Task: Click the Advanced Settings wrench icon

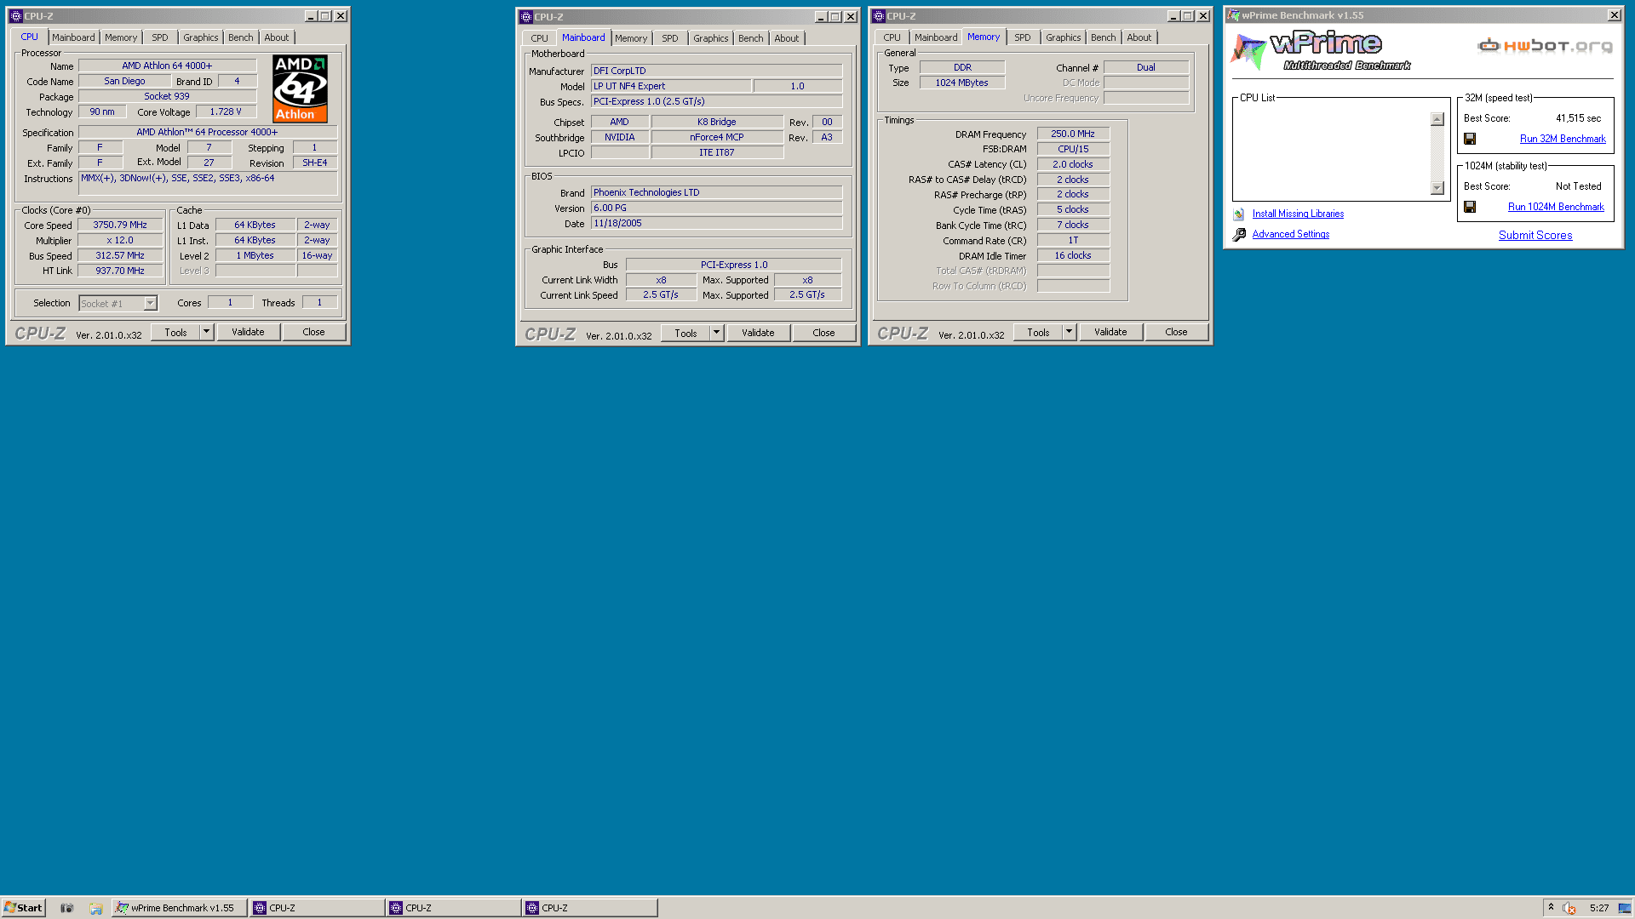Action: (x=1239, y=234)
